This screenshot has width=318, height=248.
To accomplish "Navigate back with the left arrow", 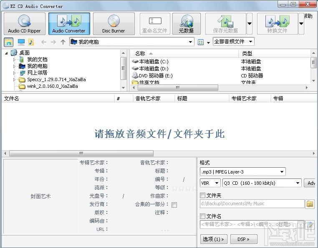I will coord(44,42).
